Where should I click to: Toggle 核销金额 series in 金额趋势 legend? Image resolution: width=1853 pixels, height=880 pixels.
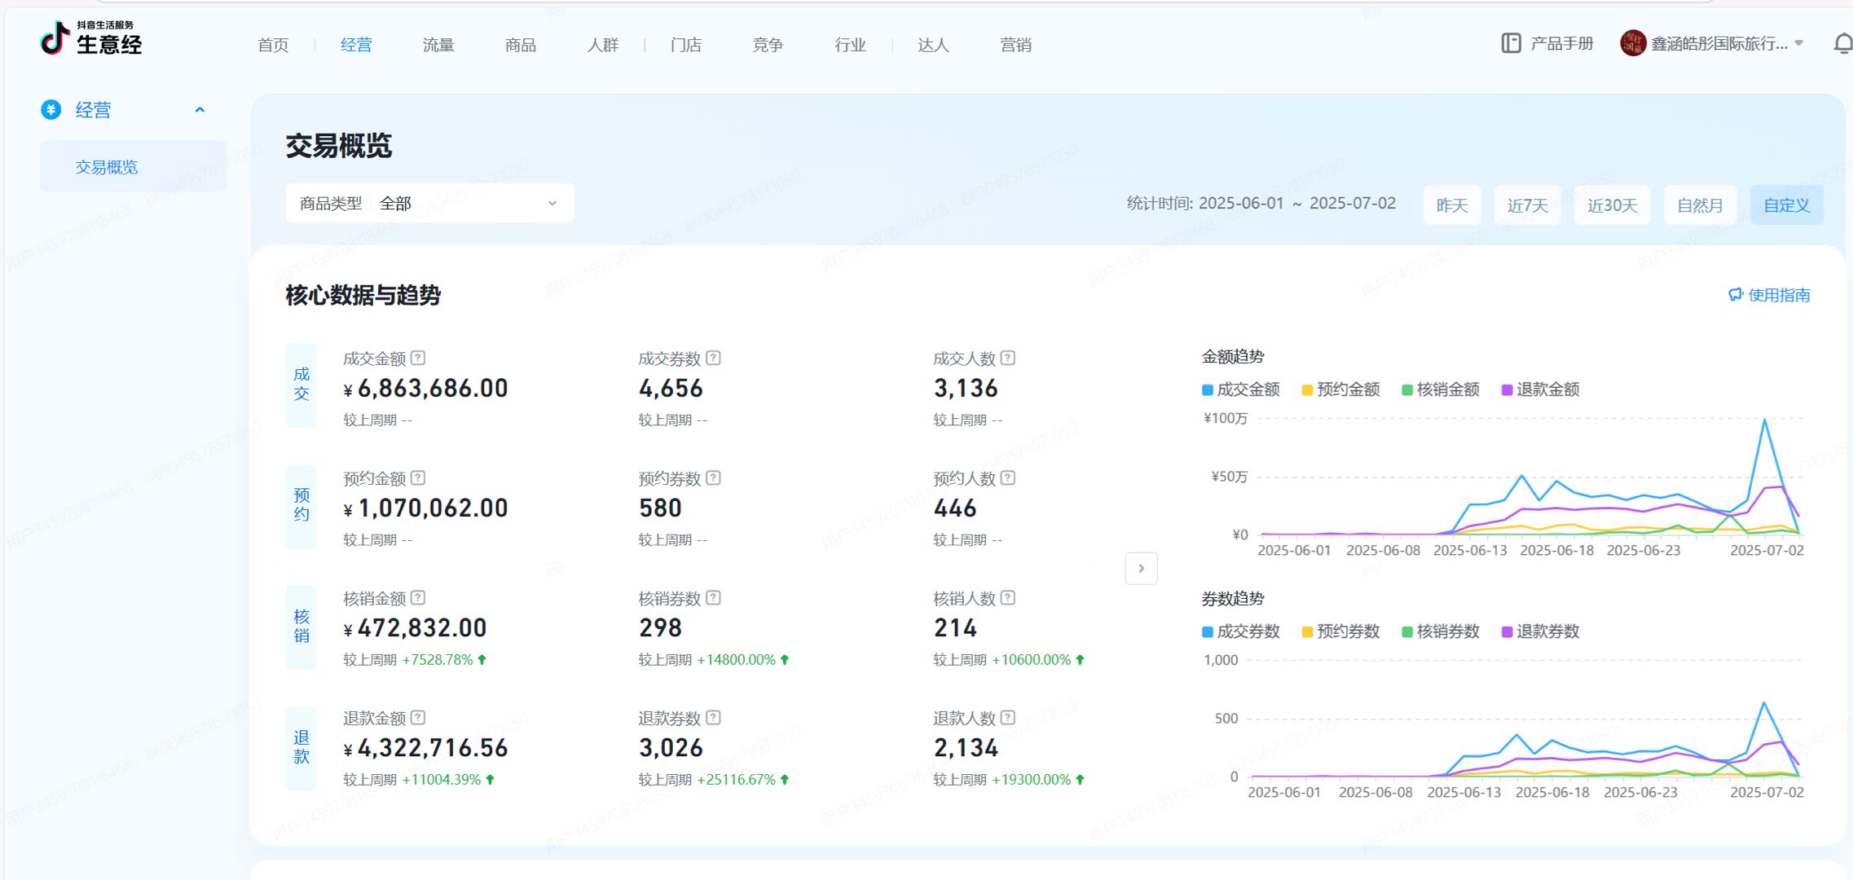click(x=1441, y=389)
